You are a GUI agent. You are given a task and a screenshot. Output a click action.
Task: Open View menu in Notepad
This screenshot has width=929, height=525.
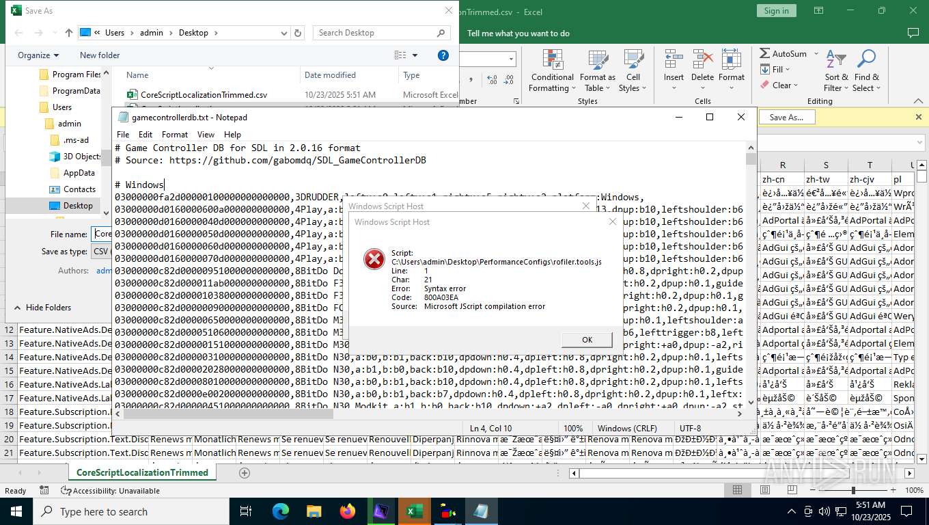pos(206,135)
